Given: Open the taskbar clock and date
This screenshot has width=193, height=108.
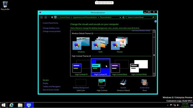Looking at the screenshot, I should (x=185, y=105).
